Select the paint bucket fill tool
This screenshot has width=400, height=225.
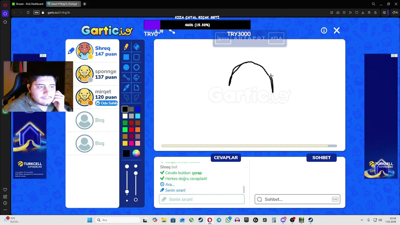pos(137,77)
